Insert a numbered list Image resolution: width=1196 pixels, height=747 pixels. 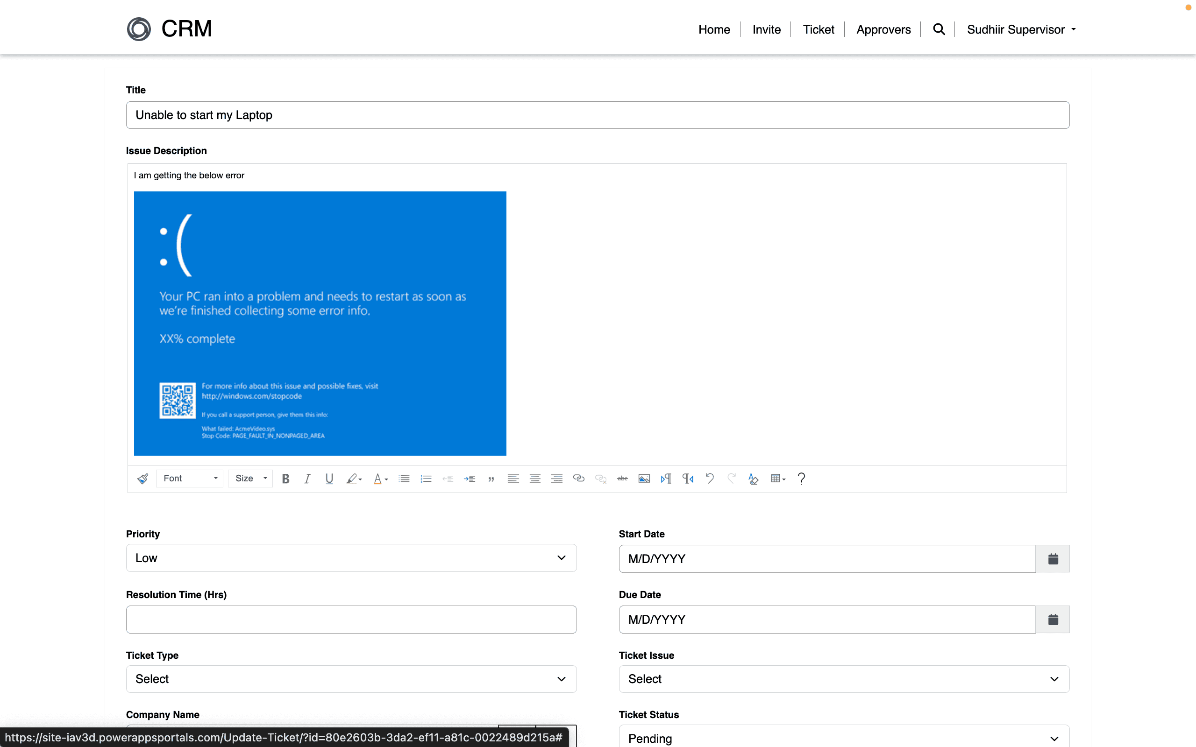click(426, 478)
